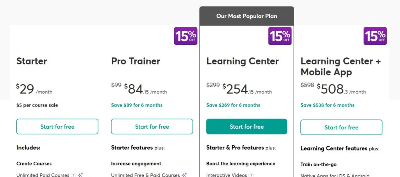Select the Starter plan title
Viewport: 400px width, 177px height.
(x=32, y=61)
